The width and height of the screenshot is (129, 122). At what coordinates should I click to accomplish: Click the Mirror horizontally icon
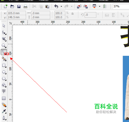point(107,15)
